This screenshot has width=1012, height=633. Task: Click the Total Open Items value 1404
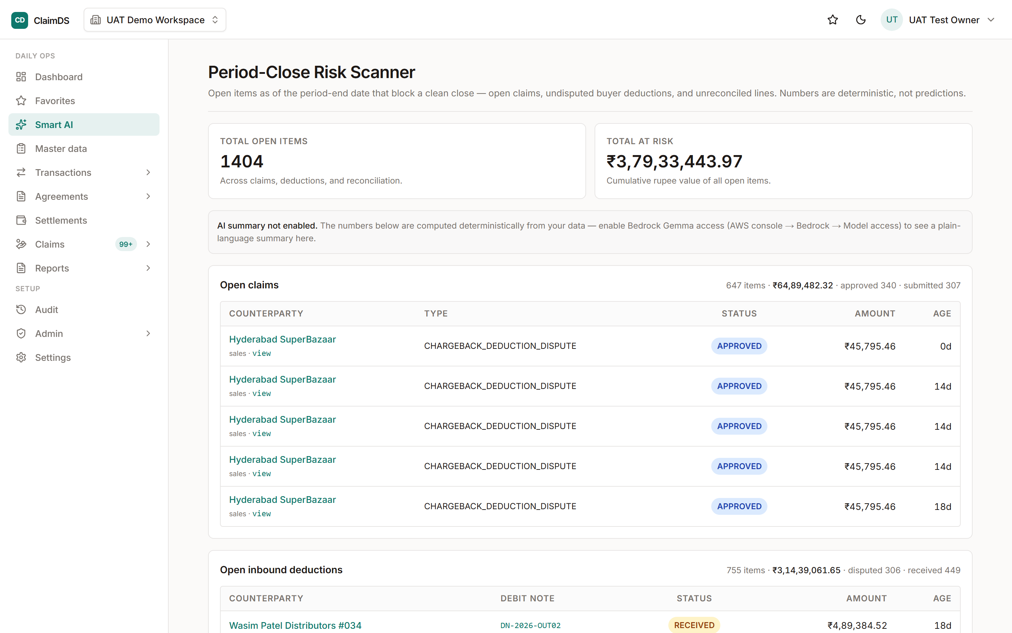point(242,161)
